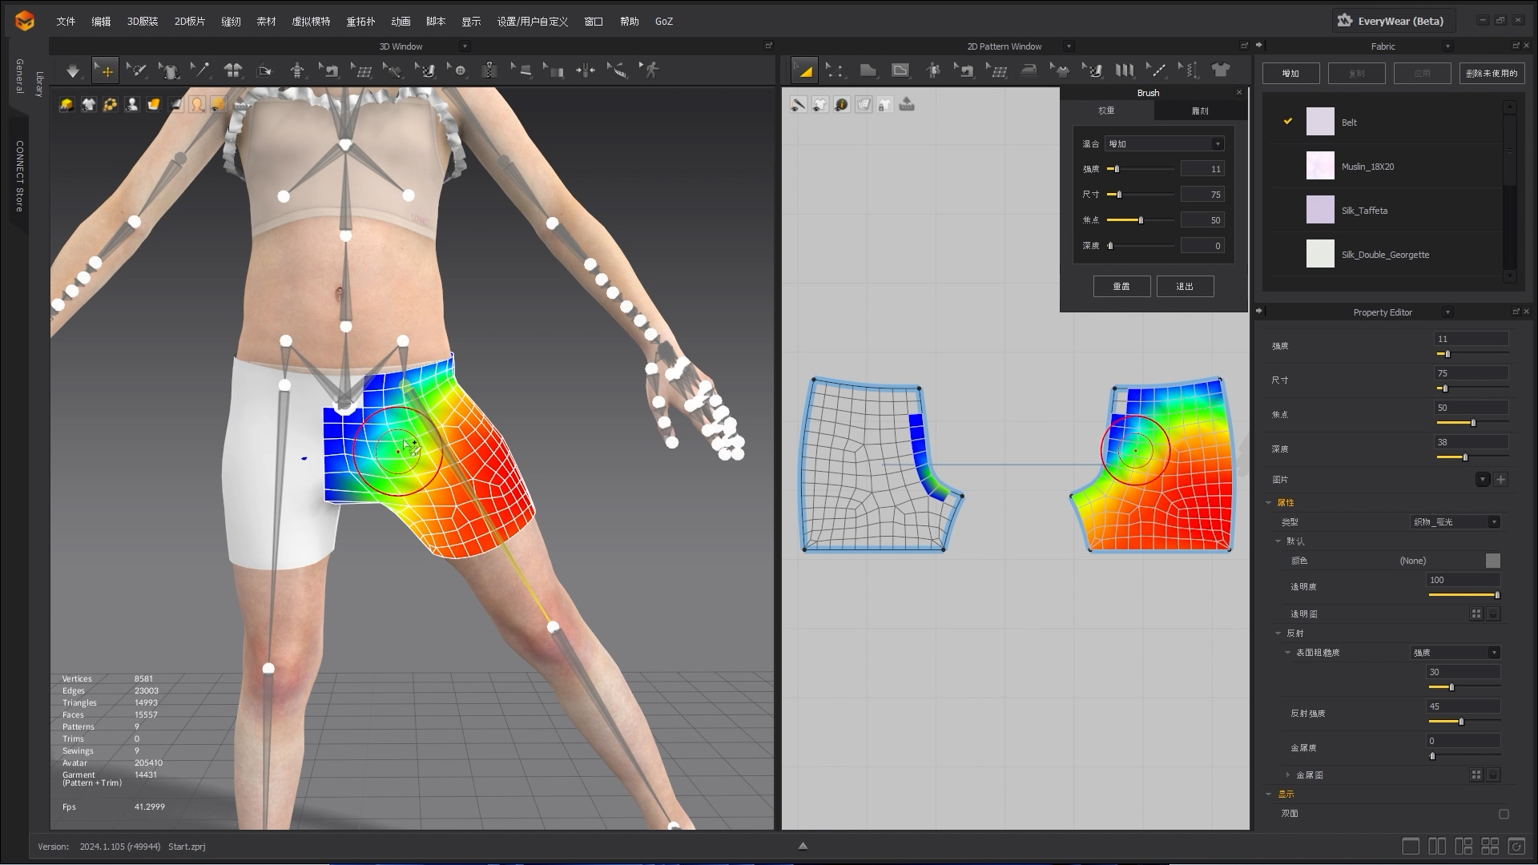Open the fabric type dropdown showing 织物_哑光
The height and width of the screenshot is (865, 1538).
click(1455, 521)
